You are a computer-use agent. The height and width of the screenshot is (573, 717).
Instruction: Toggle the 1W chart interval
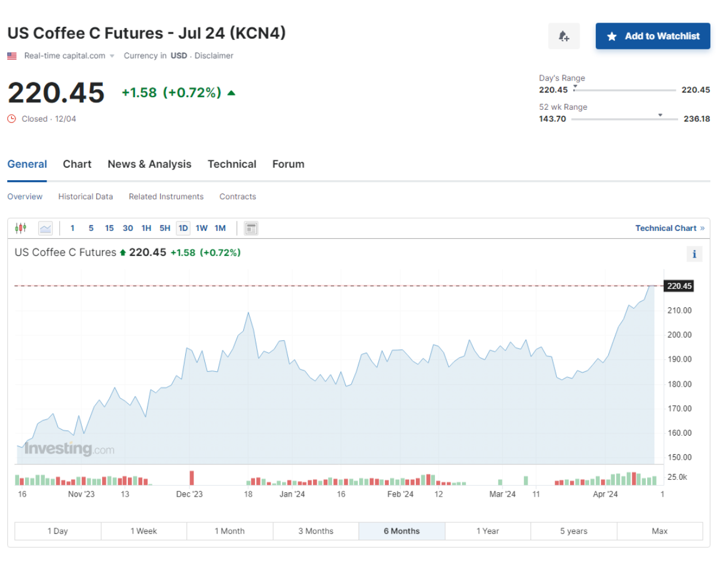point(201,228)
